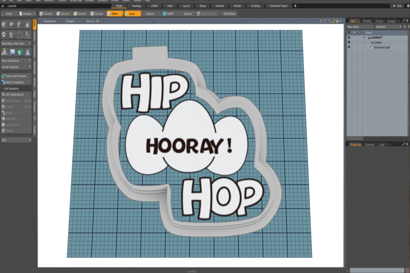Image resolution: width=410 pixels, height=273 pixels.
Task: Open the Mesh Edit vertical tab
Action: (34, 67)
